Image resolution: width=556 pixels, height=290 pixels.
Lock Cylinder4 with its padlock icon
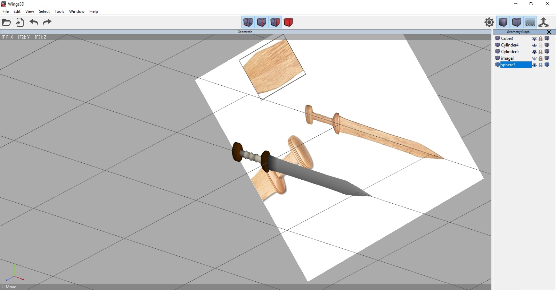pos(540,45)
